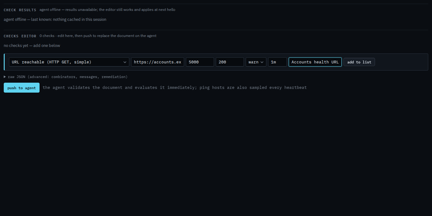The image size is (432, 216).
Task: Click the 'agent validates the document' hint text
Action: coord(175,88)
